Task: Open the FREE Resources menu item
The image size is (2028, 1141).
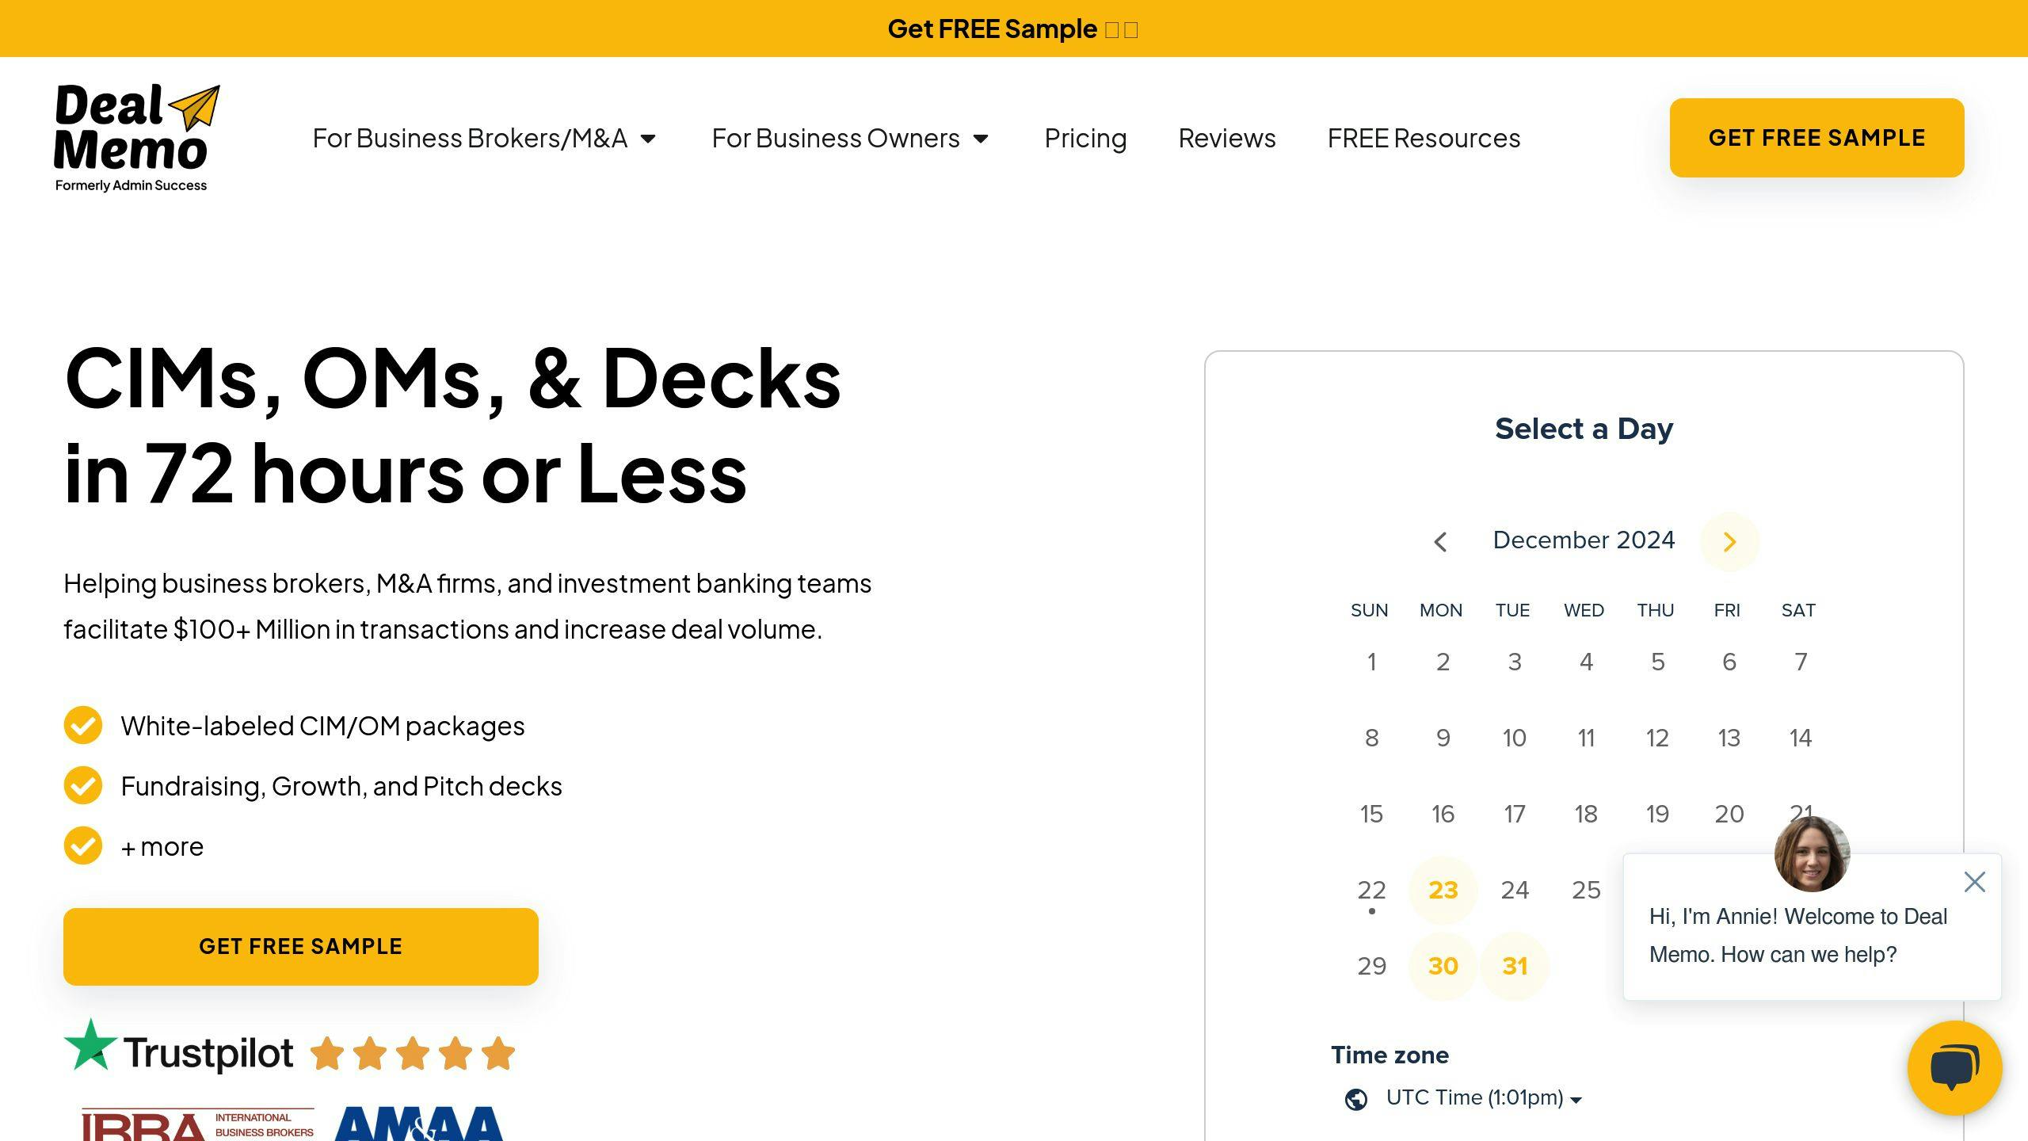Action: [1424, 138]
